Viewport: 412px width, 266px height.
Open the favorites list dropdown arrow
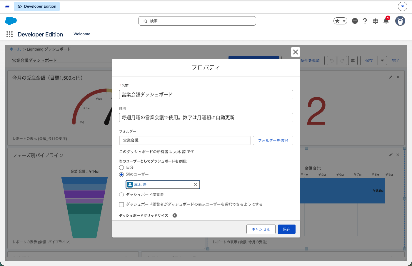(344, 21)
